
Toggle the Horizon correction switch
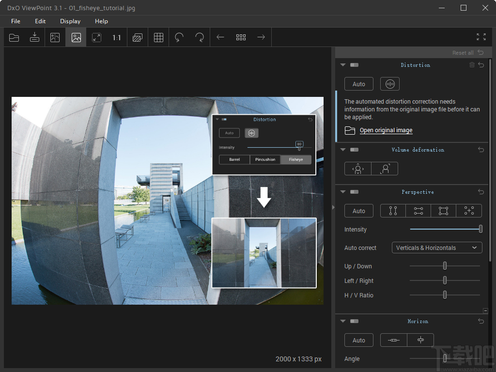[x=354, y=321]
